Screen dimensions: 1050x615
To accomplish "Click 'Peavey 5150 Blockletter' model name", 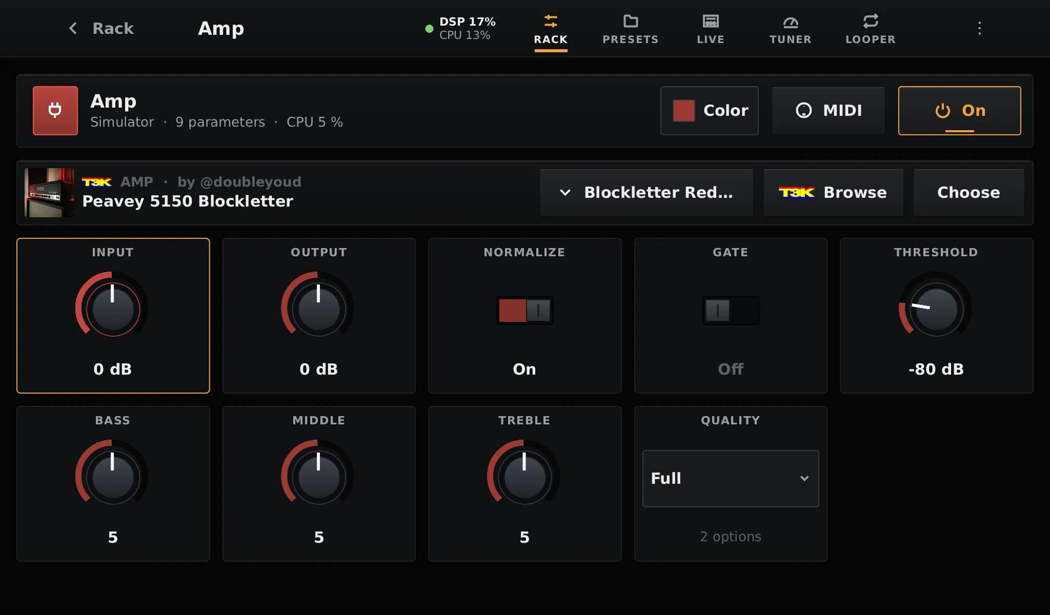I will point(188,201).
